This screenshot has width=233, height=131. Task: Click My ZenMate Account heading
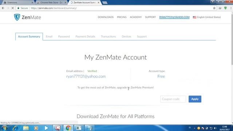click(x=115, y=57)
